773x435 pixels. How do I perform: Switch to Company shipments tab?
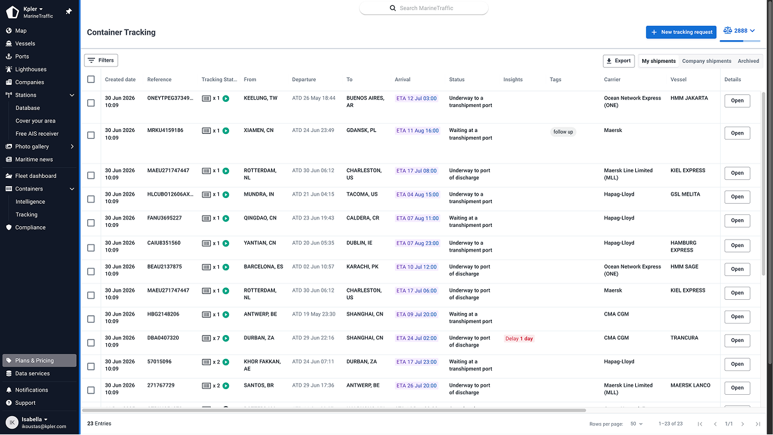coord(707,61)
